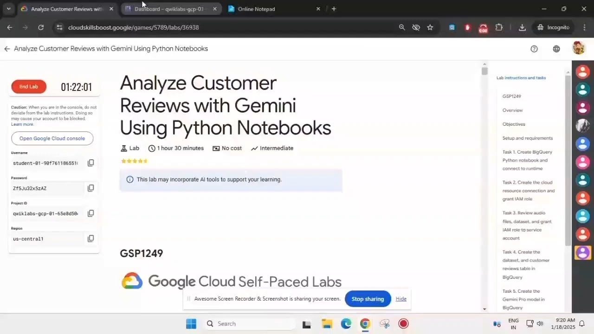
Task: View site information icon in address bar
Action: (59, 27)
